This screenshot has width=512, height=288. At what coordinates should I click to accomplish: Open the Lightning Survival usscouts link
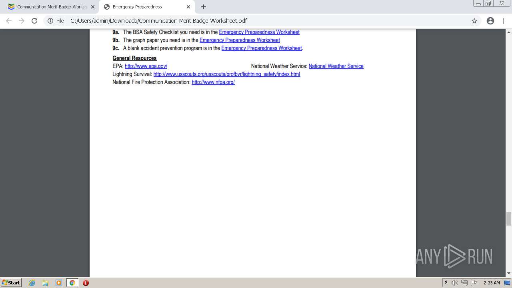227,74
